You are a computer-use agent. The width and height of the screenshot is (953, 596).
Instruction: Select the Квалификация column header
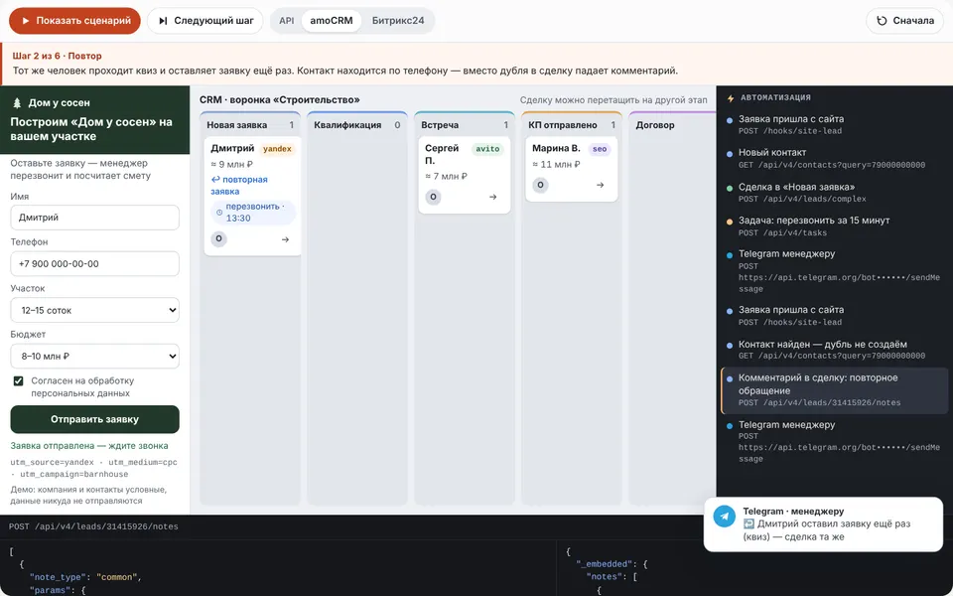click(356, 125)
